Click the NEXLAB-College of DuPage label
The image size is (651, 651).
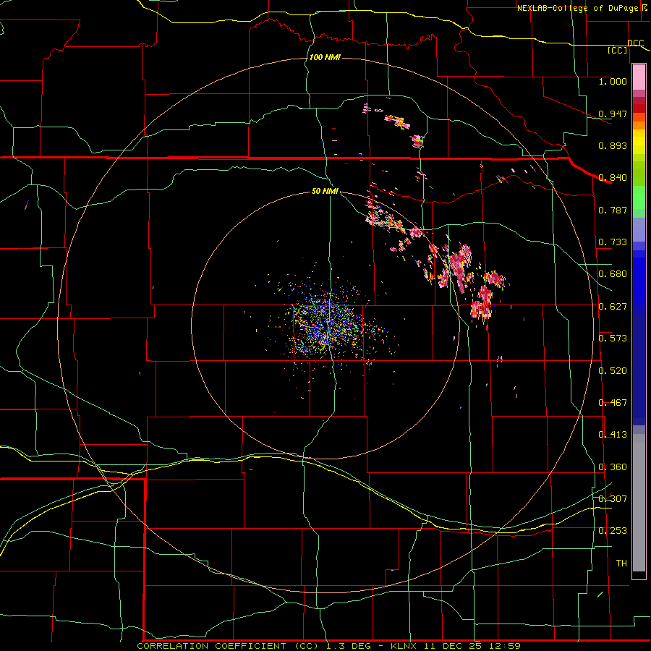pyautogui.click(x=577, y=8)
